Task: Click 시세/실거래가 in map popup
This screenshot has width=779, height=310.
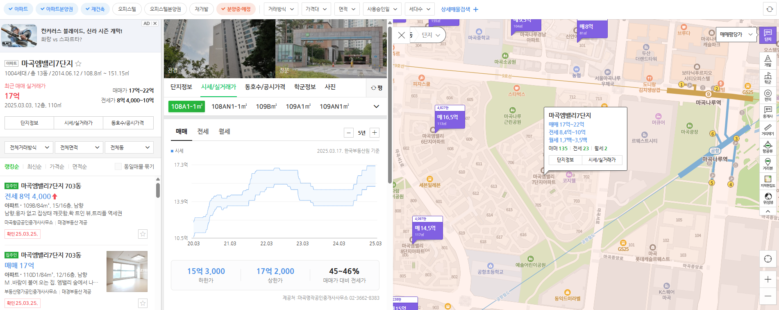Action: 602,160
